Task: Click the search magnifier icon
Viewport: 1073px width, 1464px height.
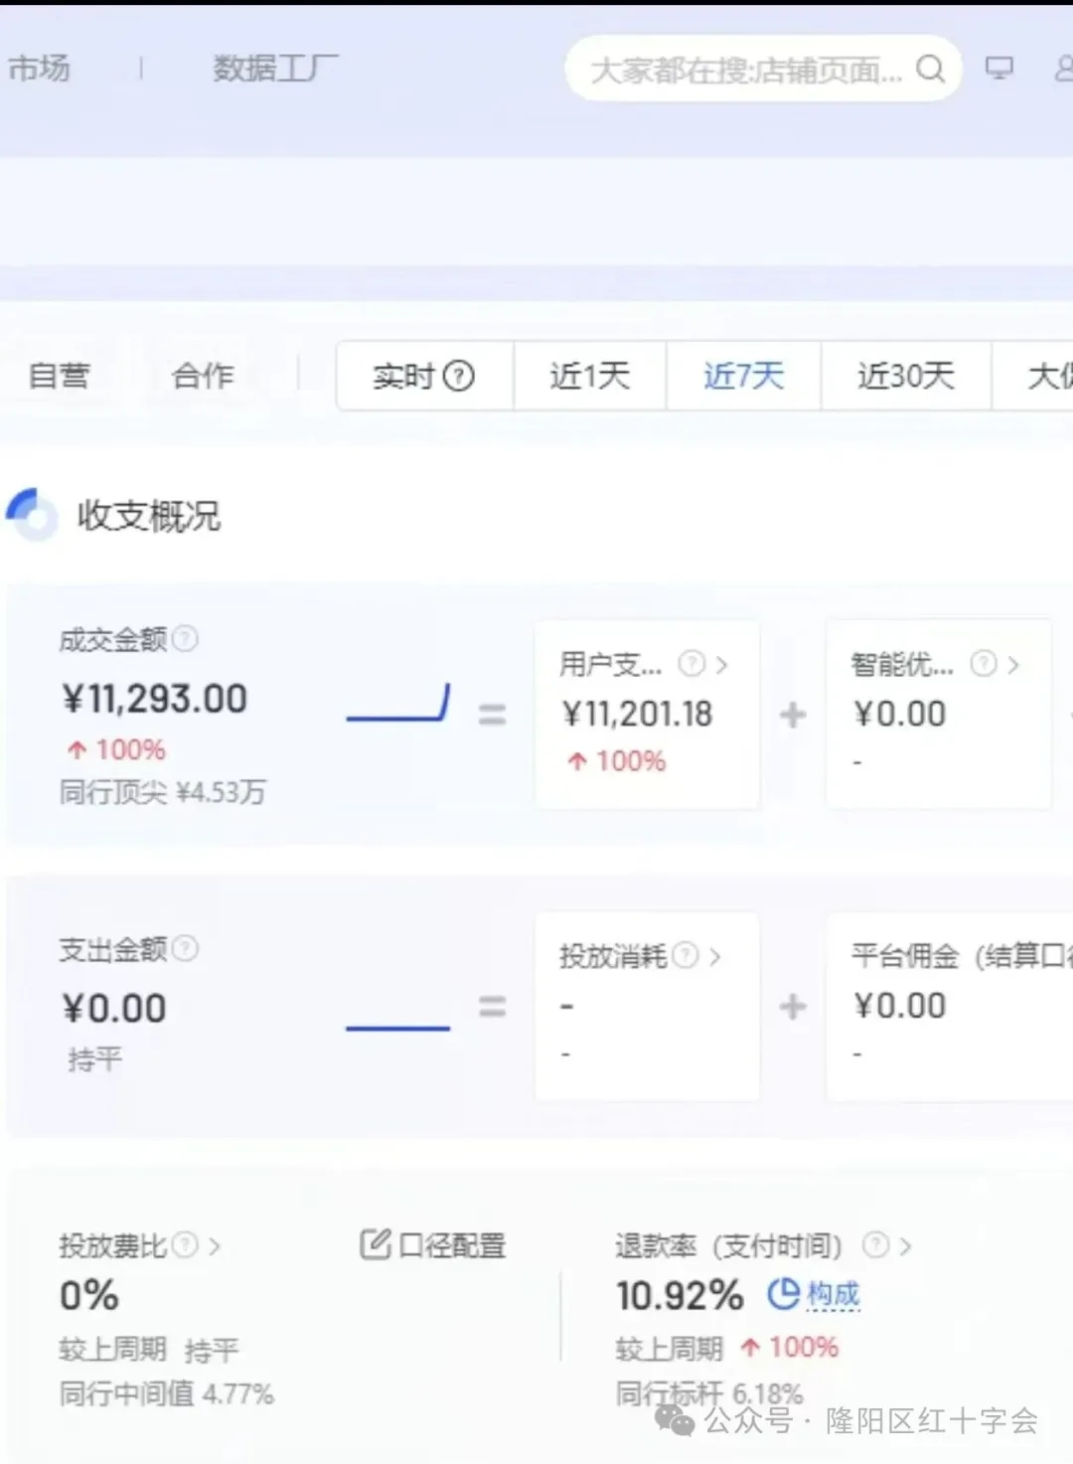Action: tap(930, 69)
